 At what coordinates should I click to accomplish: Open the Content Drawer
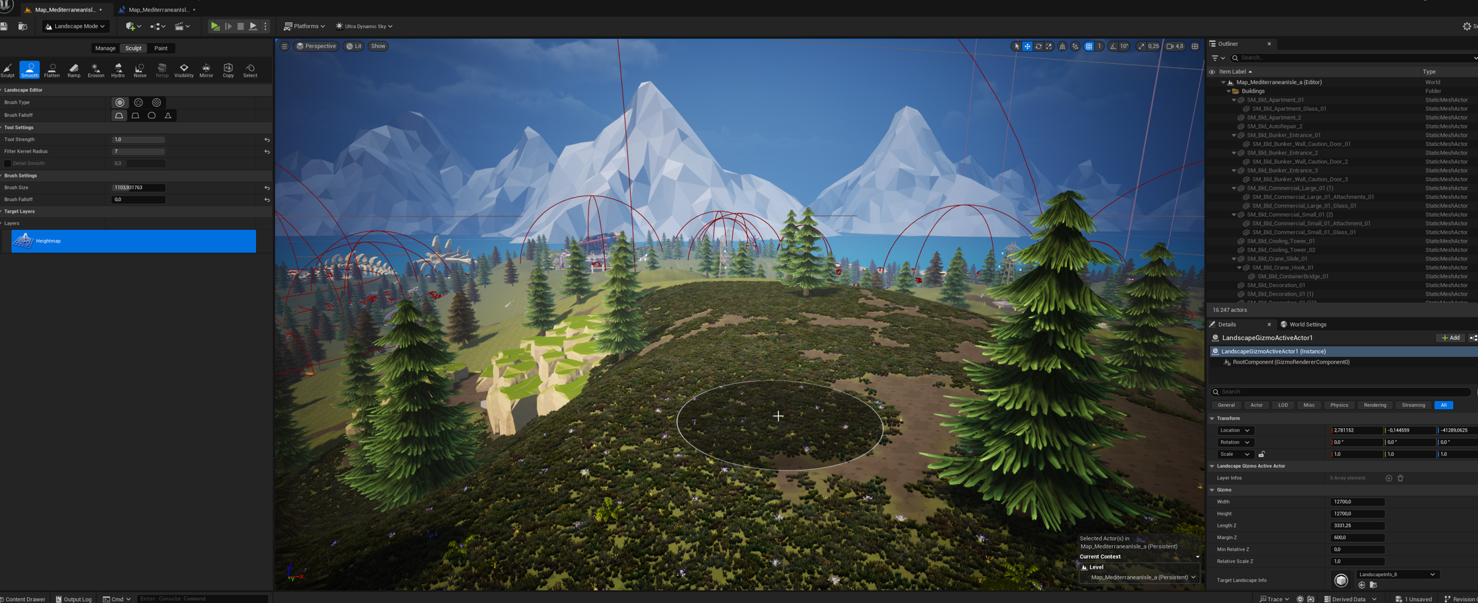(24, 598)
